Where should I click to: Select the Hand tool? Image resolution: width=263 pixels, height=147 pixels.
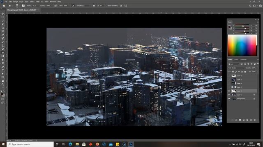tap(3, 81)
